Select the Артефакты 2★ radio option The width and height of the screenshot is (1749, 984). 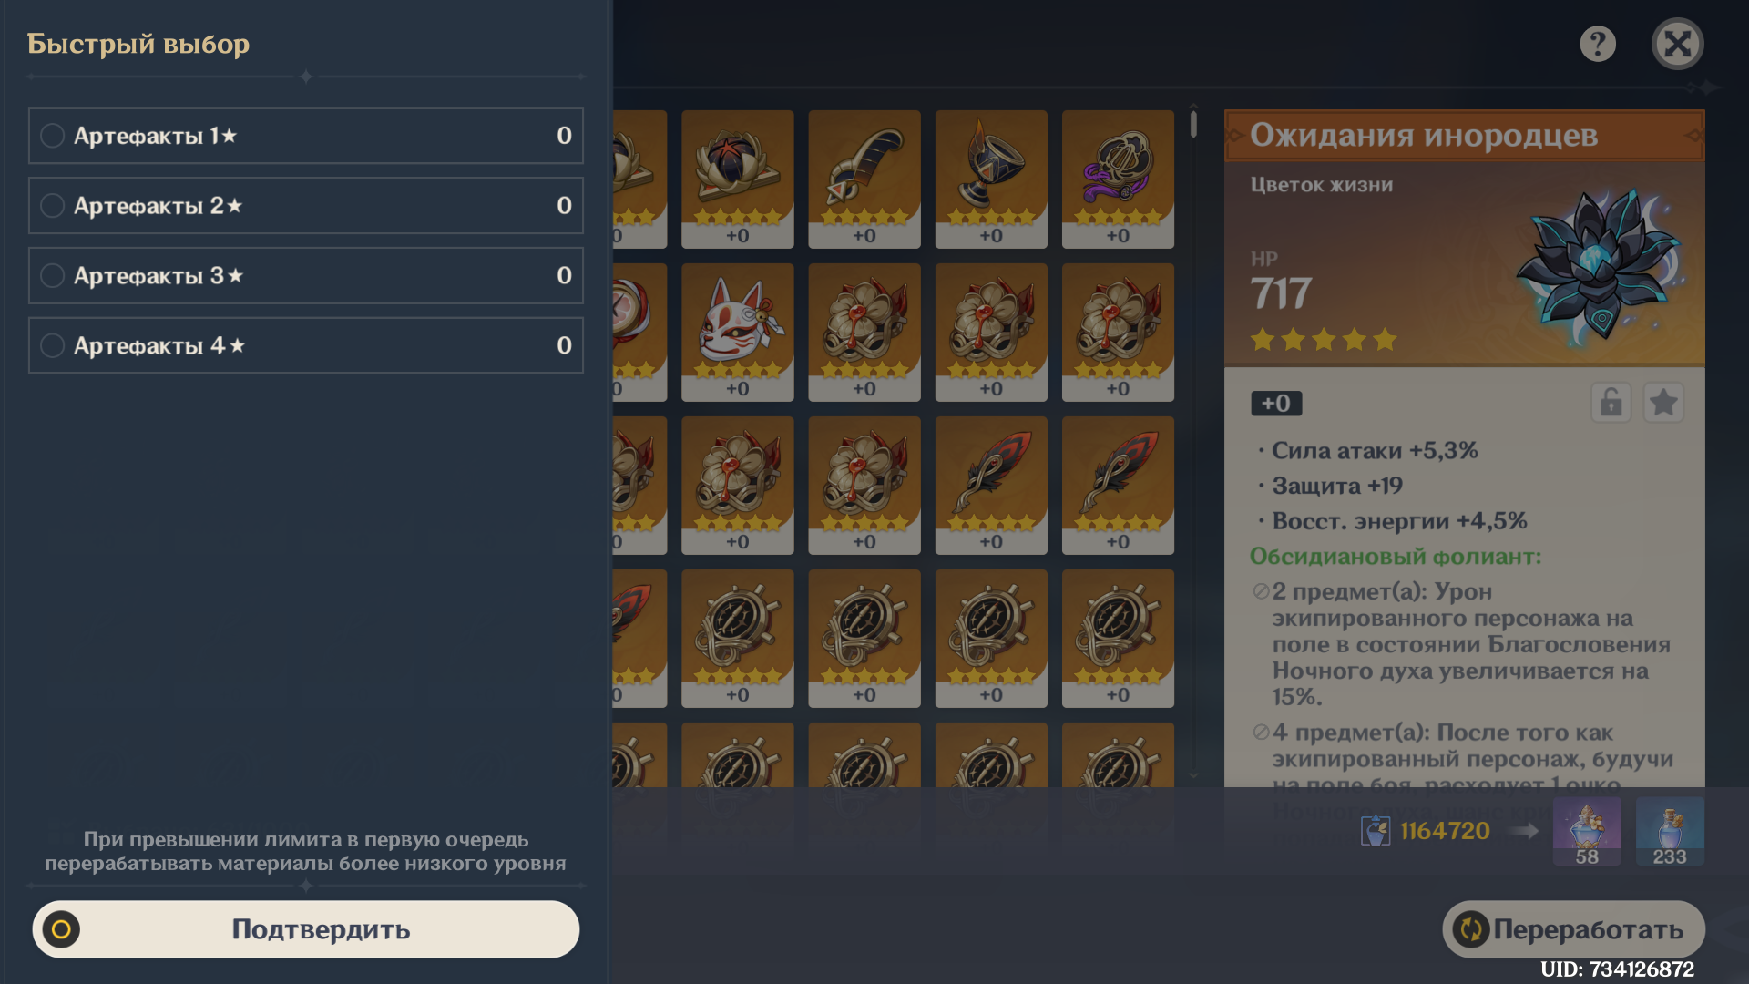[305, 206]
